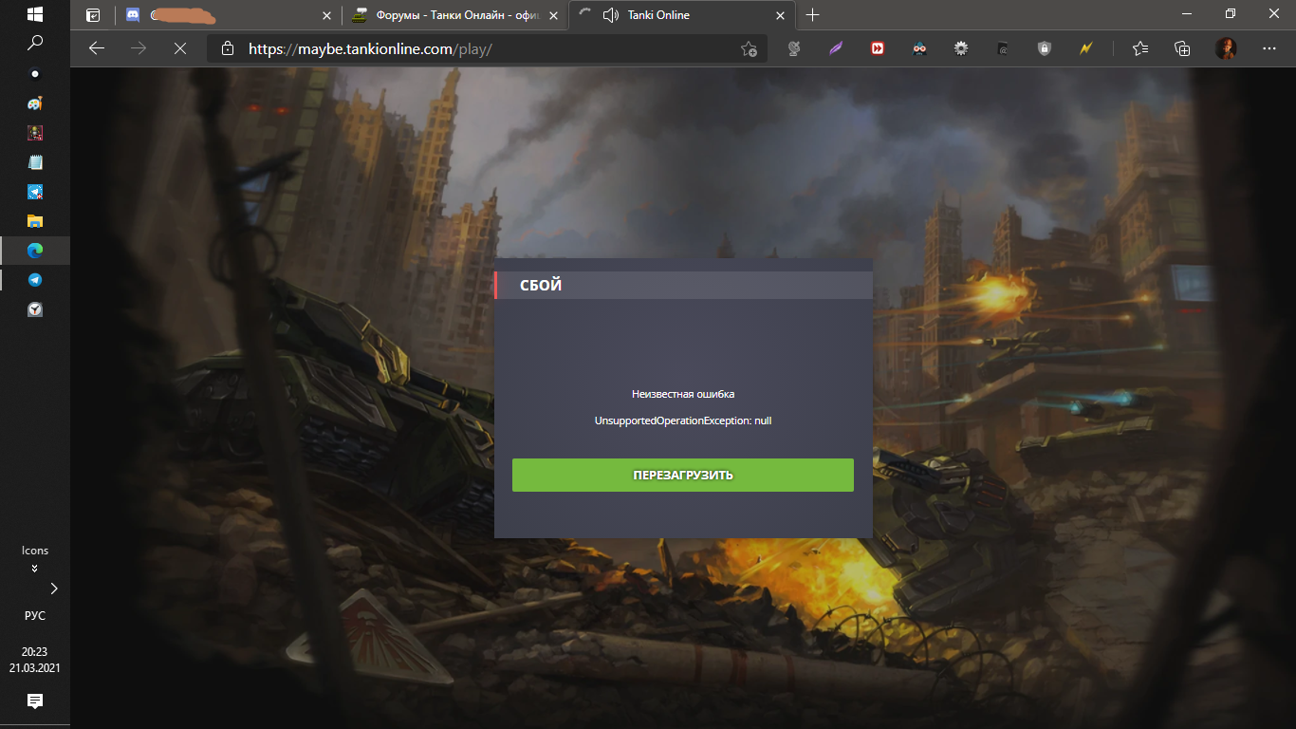Open the blue Telegram-style square taskbar app
Image resolution: width=1296 pixels, height=729 pixels.
(x=35, y=192)
